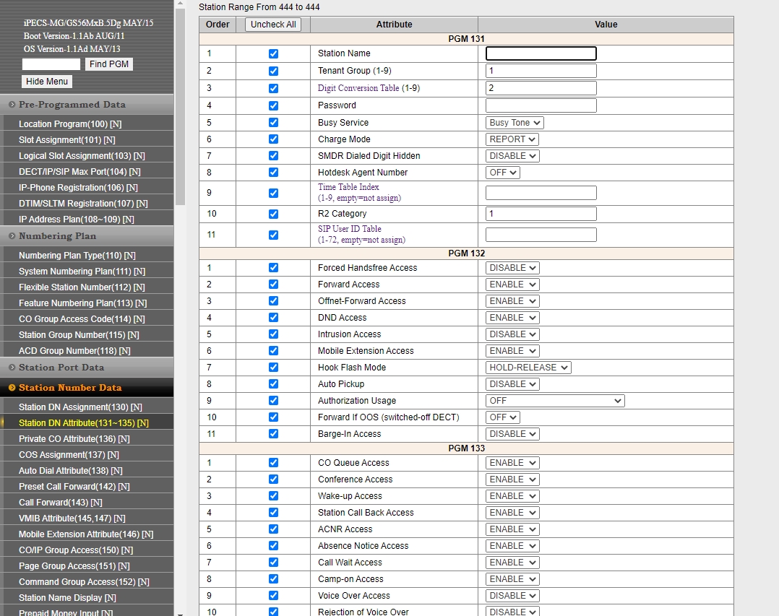Expand the Authorization Usage dropdown
This screenshot has width=779, height=616.
click(555, 401)
